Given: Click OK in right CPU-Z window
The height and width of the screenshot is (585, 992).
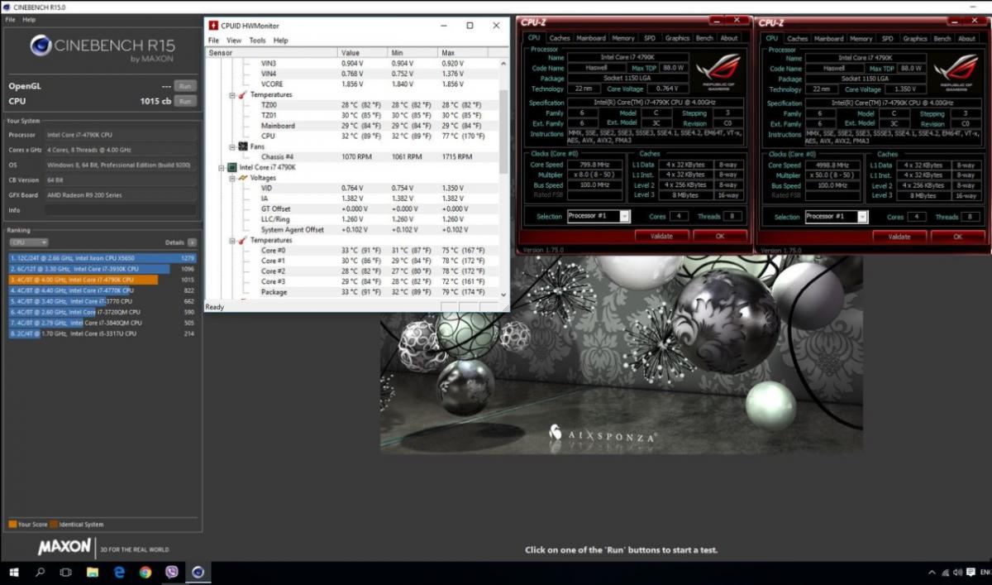Looking at the screenshot, I should point(958,237).
